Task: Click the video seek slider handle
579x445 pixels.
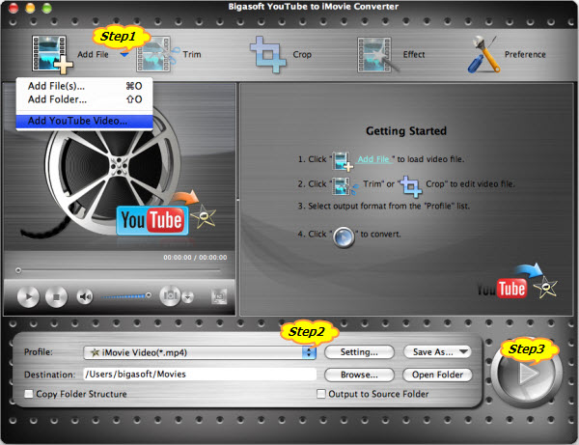Action: click(18, 270)
